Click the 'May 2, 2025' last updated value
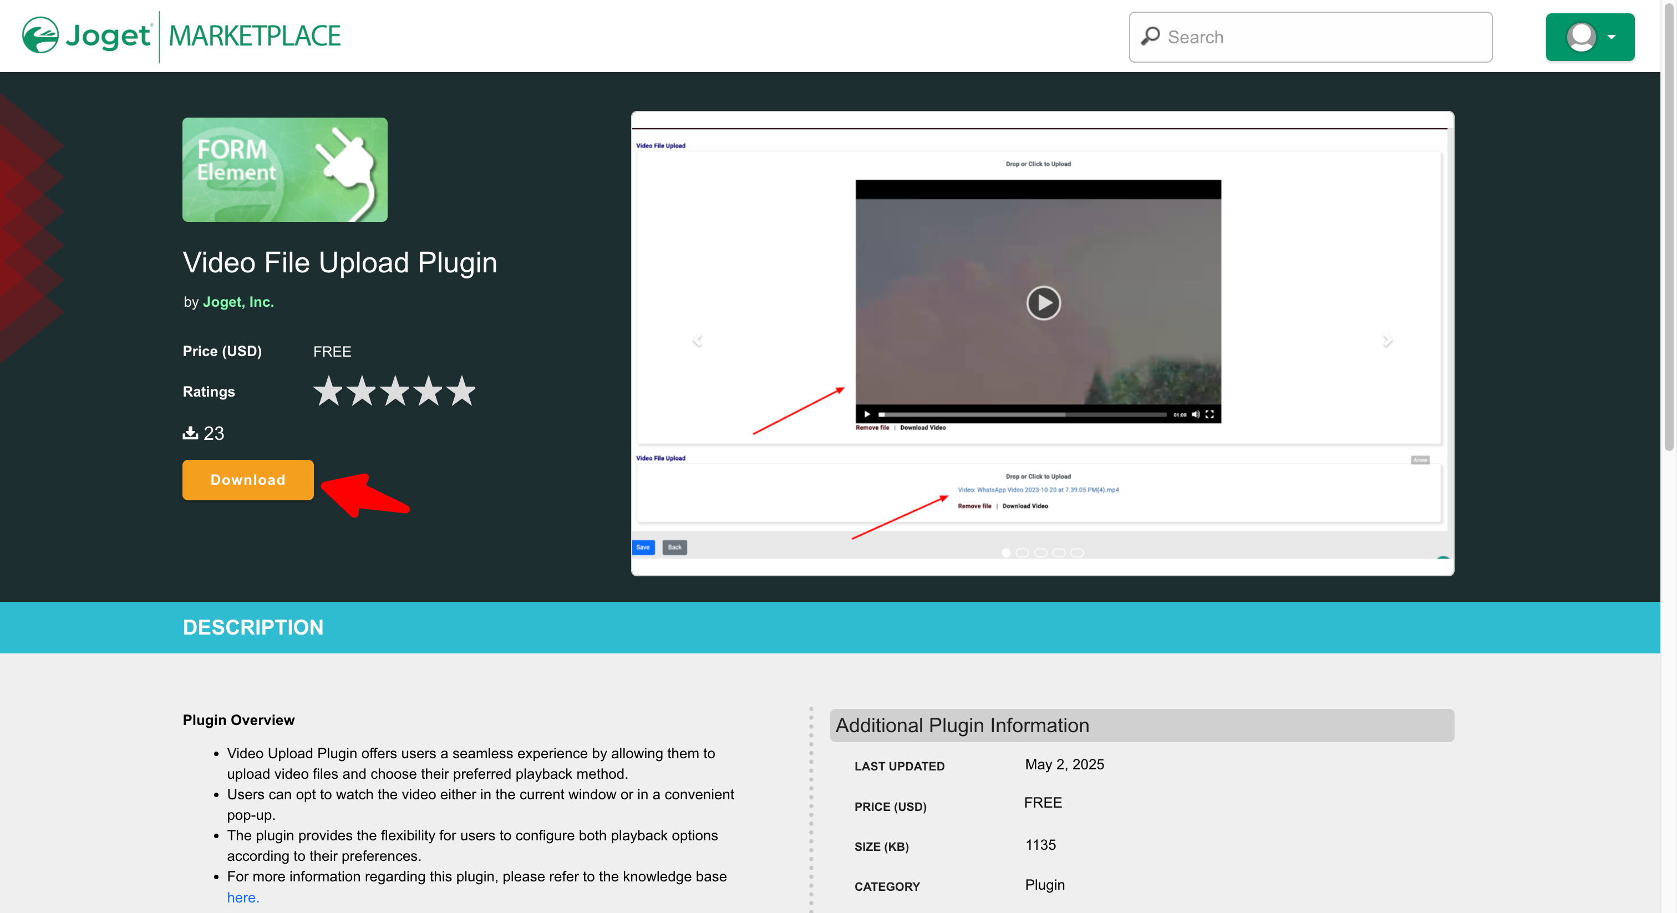The width and height of the screenshot is (1677, 913). click(x=1064, y=764)
